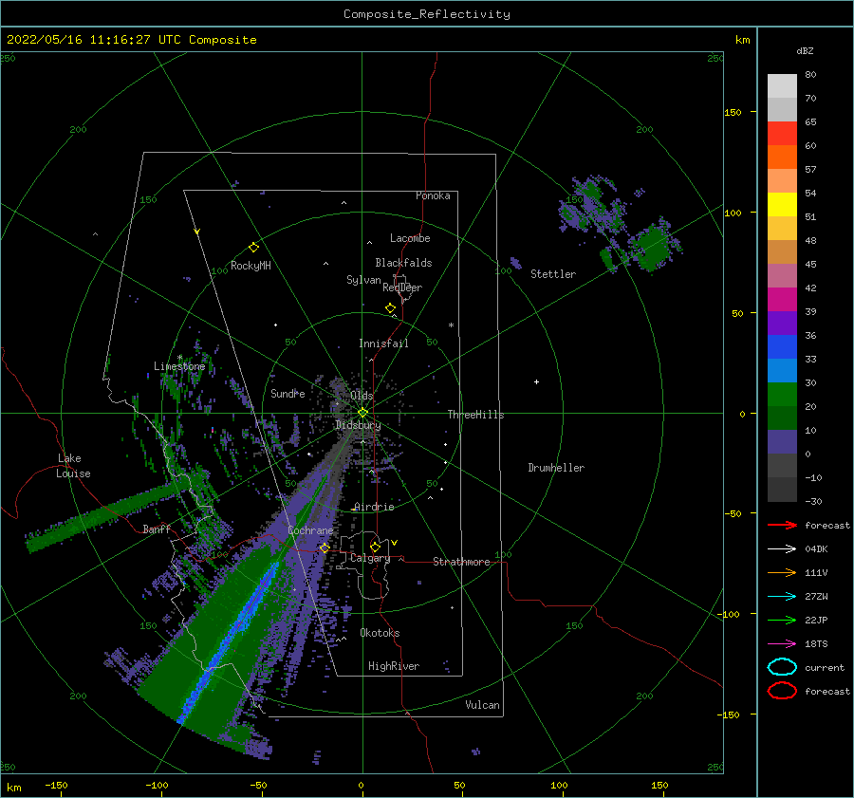This screenshot has height=798, width=854.
Task: Click the purple 36 dBZ color swatch
Action: point(782,323)
